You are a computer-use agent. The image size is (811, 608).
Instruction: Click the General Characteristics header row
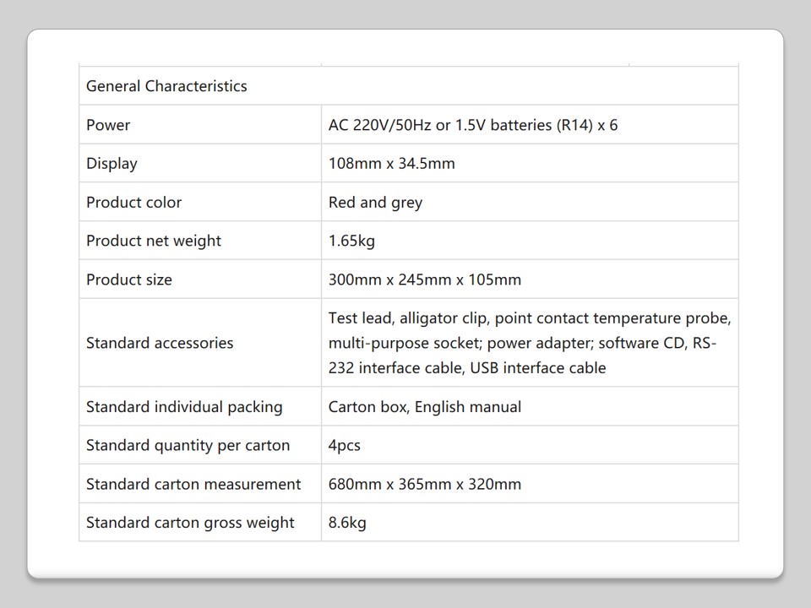tap(166, 86)
